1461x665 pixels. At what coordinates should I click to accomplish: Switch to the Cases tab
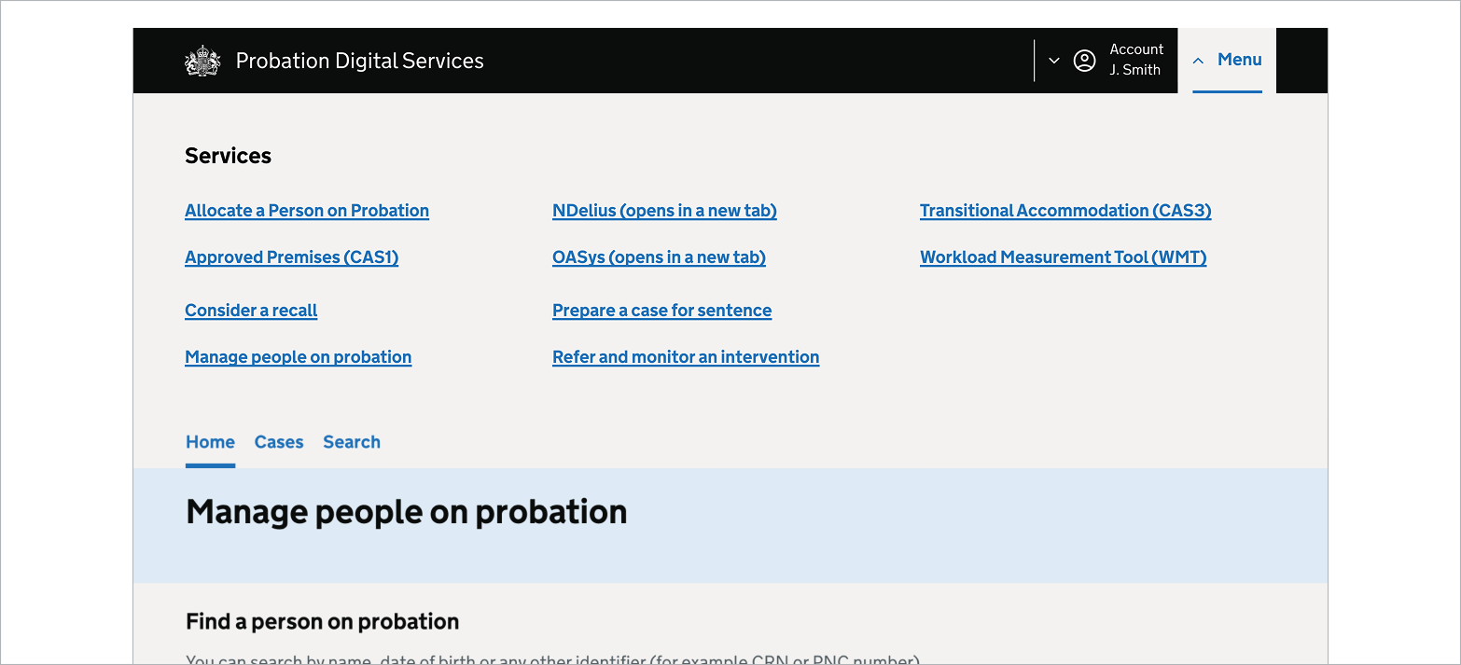pyautogui.click(x=278, y=441)
